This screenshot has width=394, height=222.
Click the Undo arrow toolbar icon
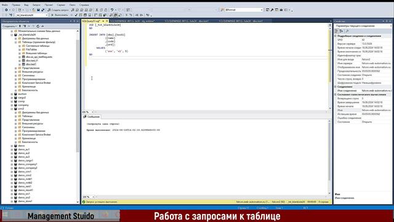pyautogui.click(x=112, y=10)
